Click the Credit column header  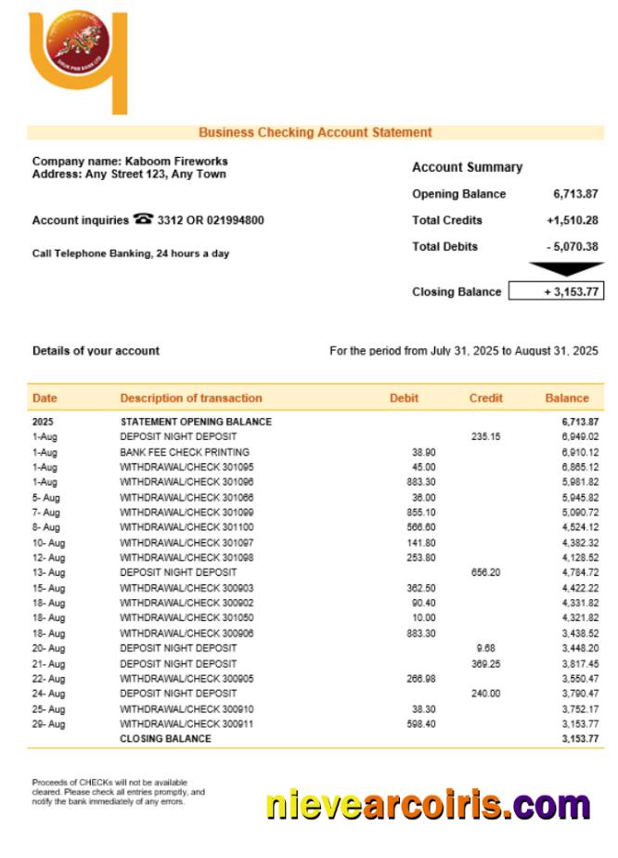coord(486,398)
